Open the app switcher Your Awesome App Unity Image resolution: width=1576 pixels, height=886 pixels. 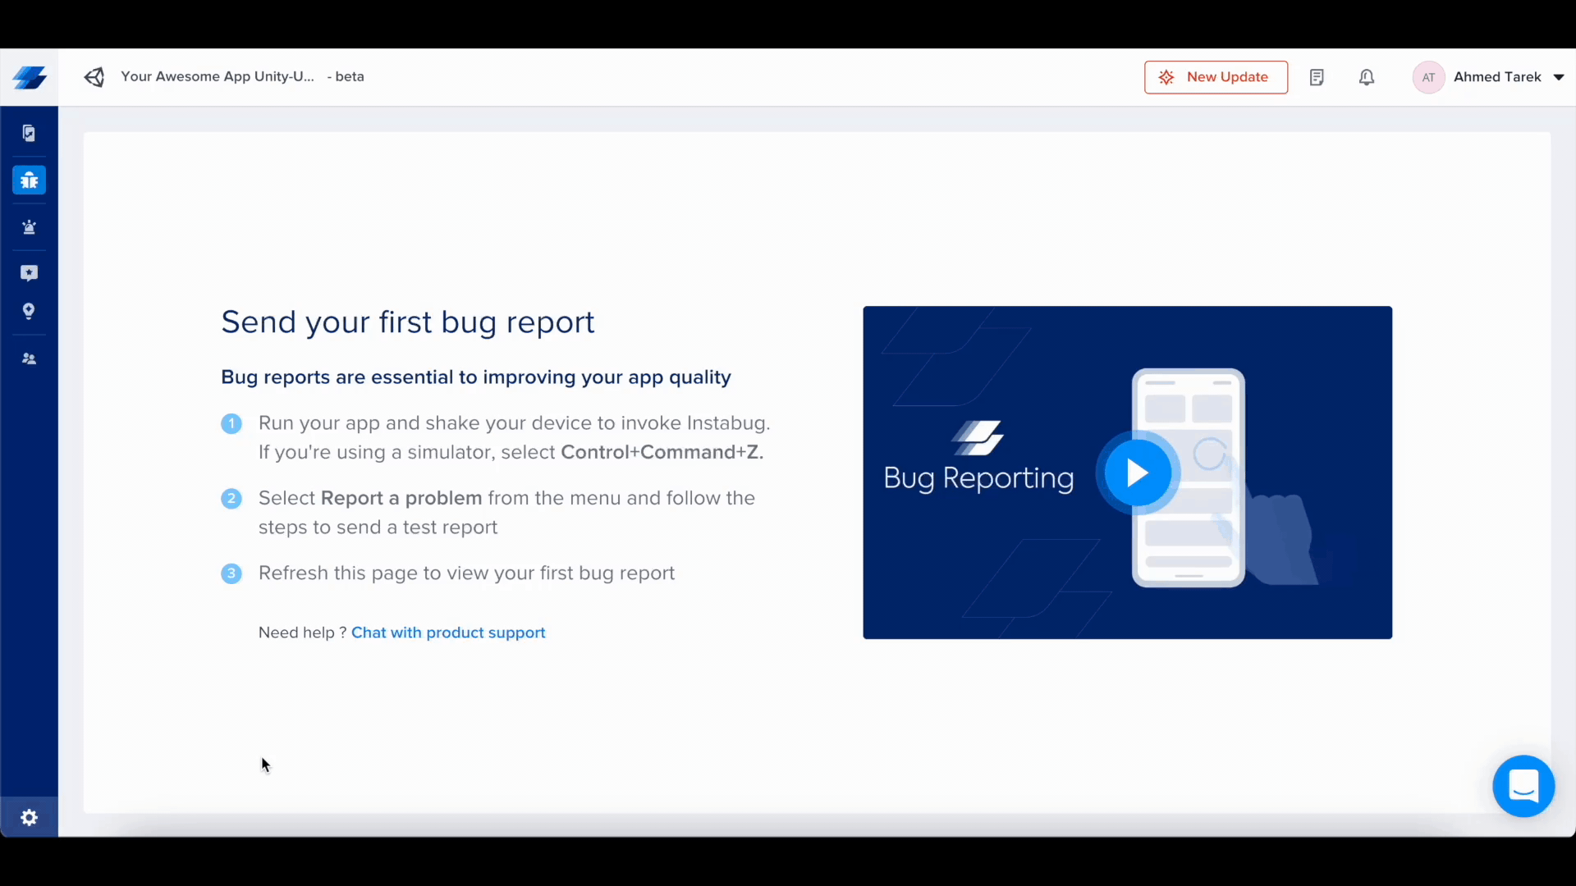click(218, 76)
